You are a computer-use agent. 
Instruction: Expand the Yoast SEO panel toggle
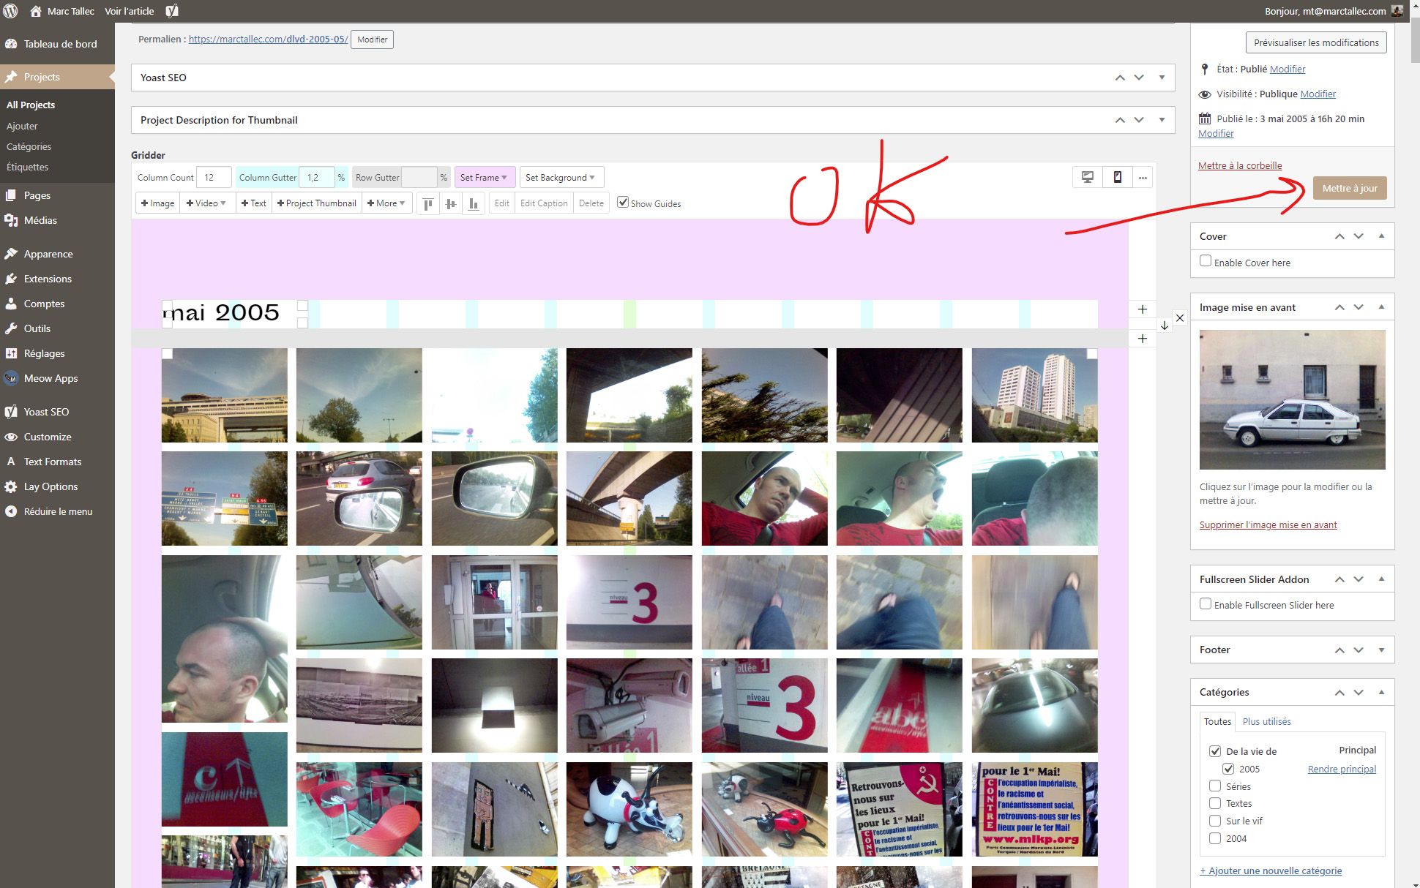click(1162, 78)
